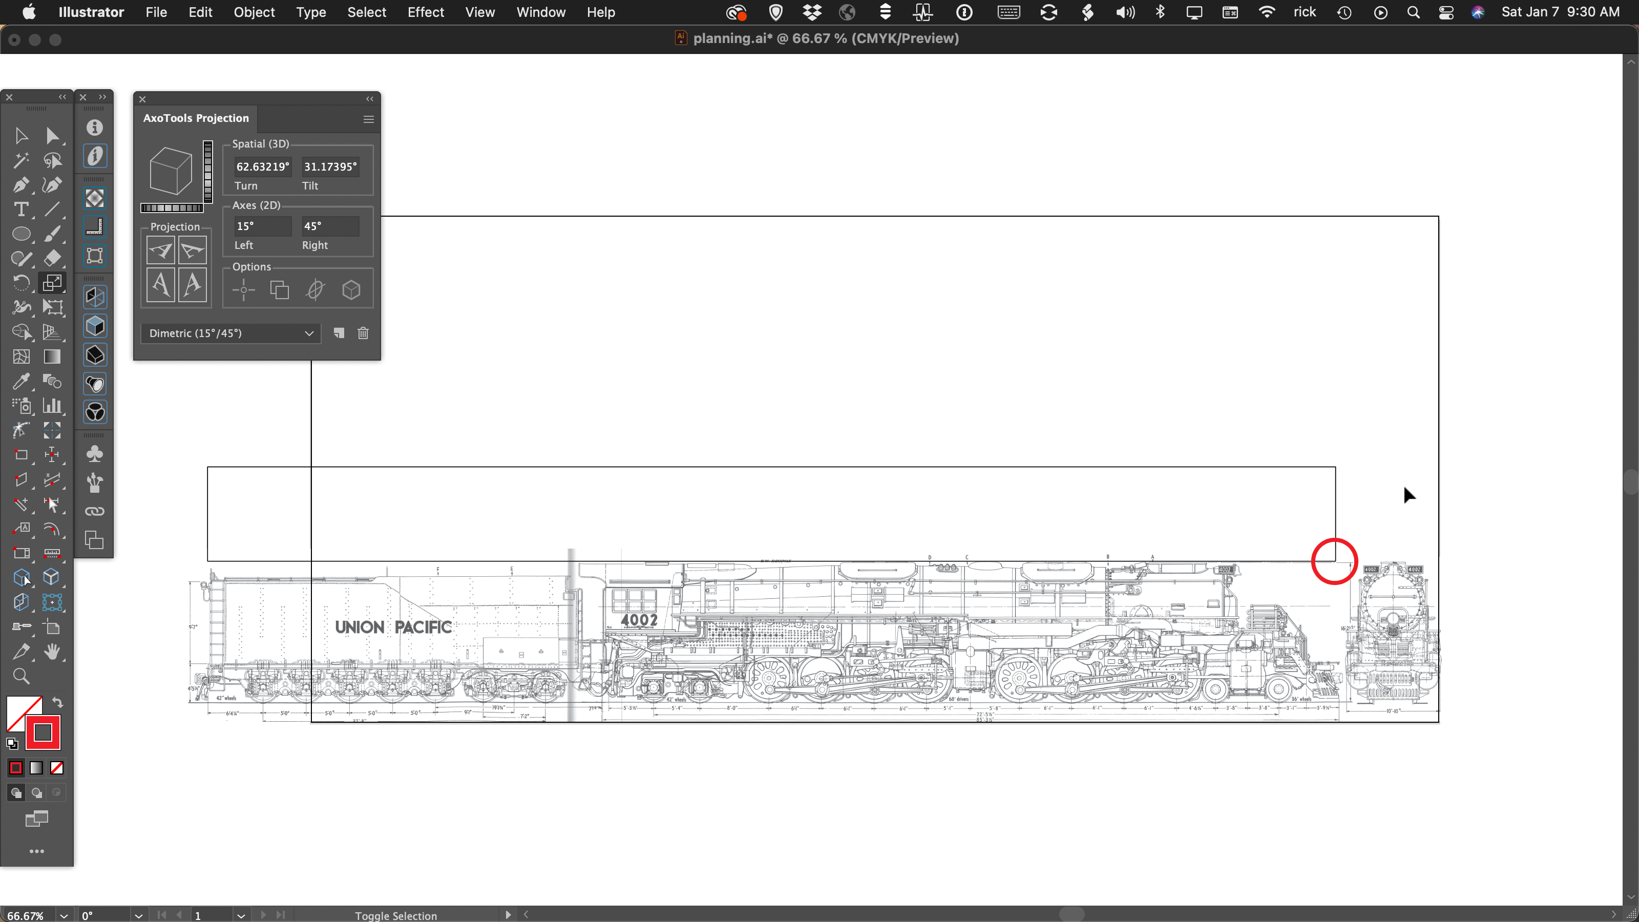Image resolution: width=1639 pixels, height=922 pixels.
Task: Click the club-shaped symbols panel icon
Action: [x=95, y=454]
